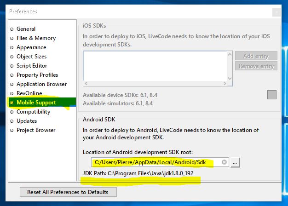Viewport: 288px width, 206px height.
Task: Click the iOS SDK list scroll-down arrow
Action: (x=230, y=78)
